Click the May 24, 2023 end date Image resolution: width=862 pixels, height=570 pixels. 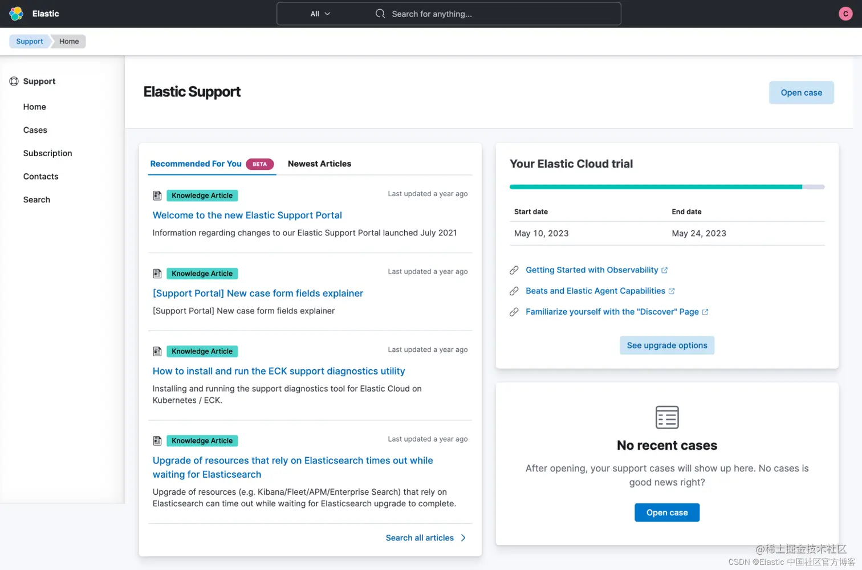[x=699, y=233]
